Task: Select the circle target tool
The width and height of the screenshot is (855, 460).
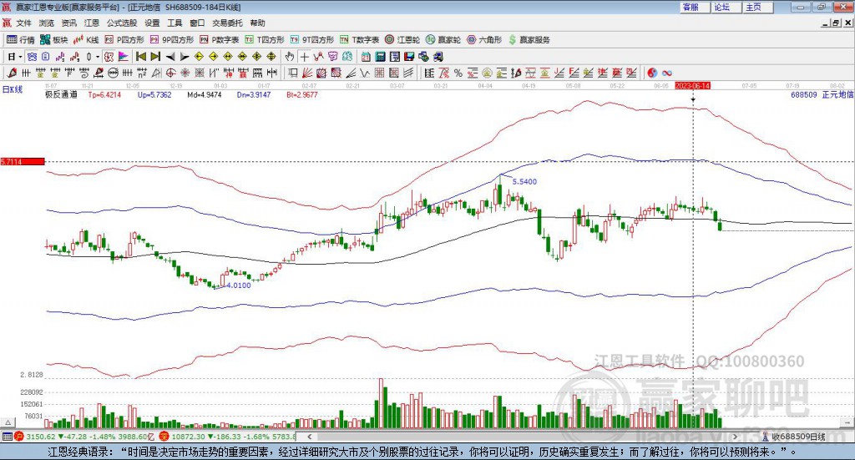Action: tap(170, 73)
